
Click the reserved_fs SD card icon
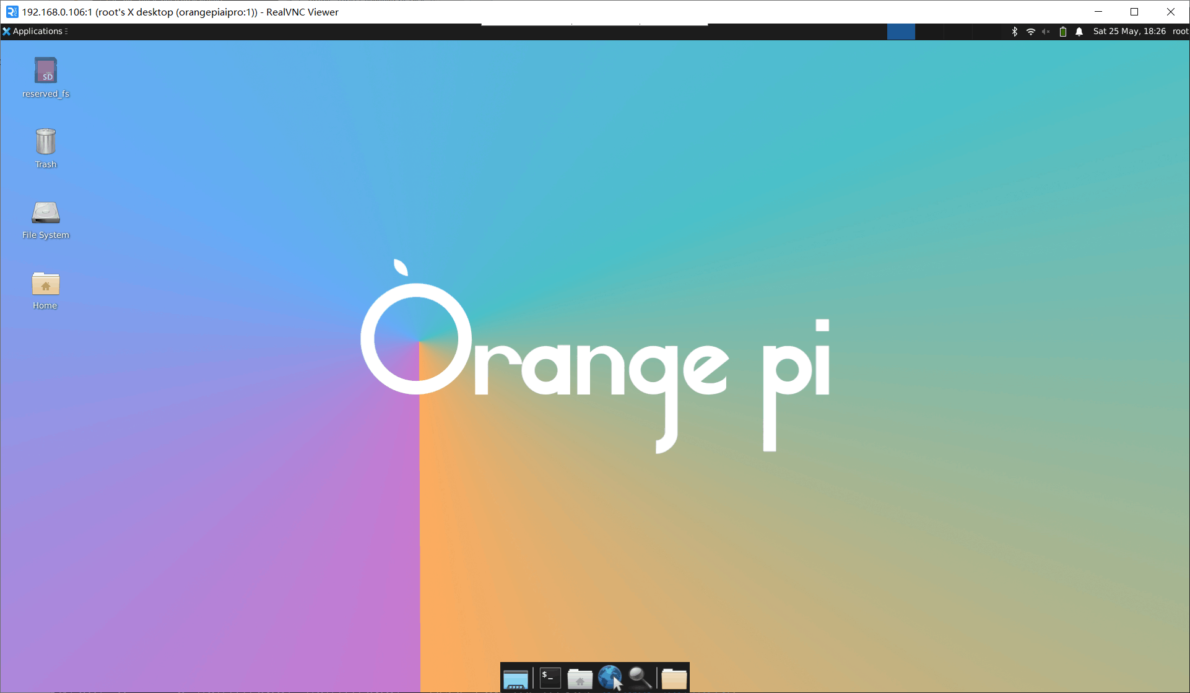click(46, 71)
